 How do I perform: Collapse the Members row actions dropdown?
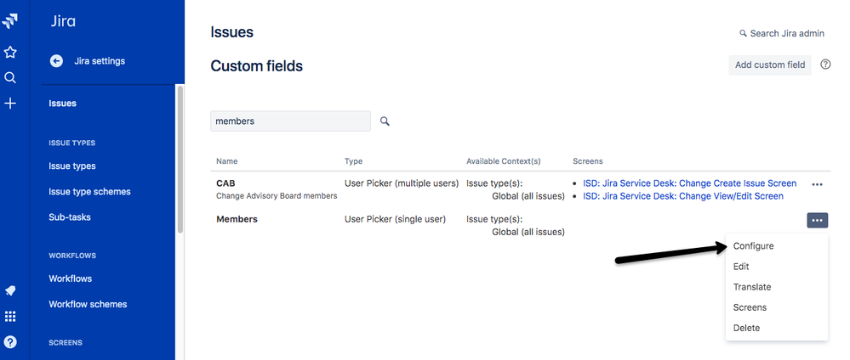click(x=818, y=221)
